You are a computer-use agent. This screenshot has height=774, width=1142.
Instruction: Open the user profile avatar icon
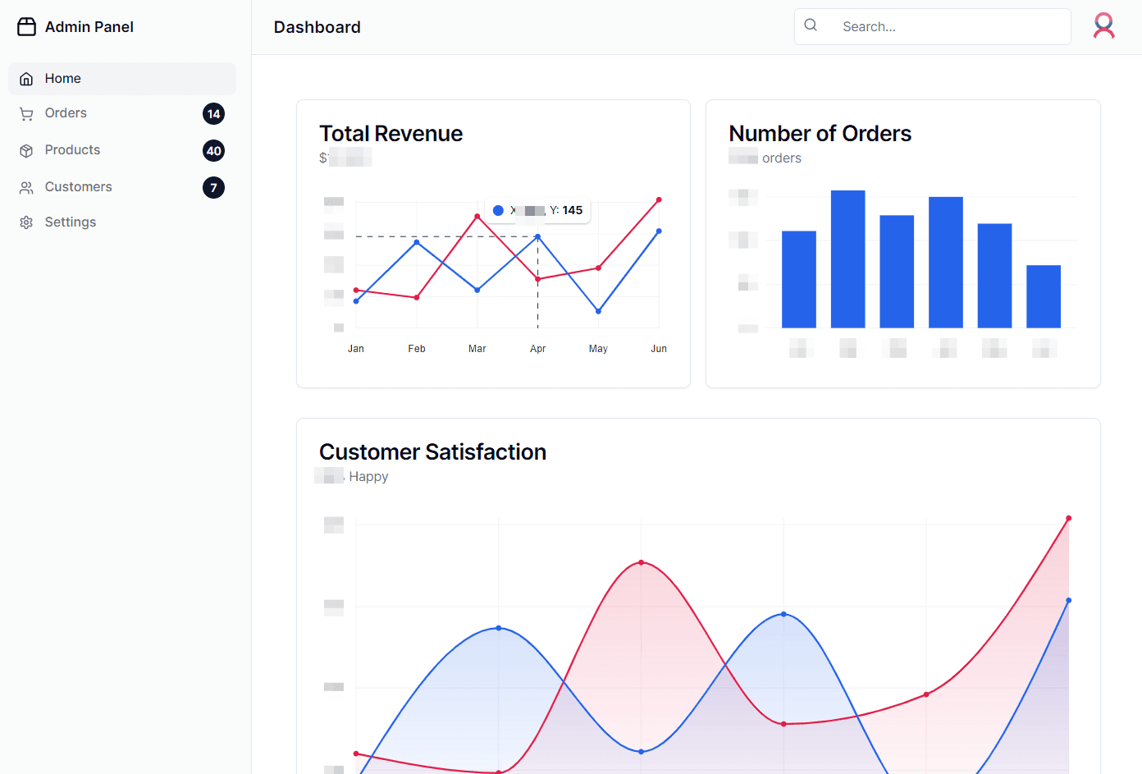click(1104, 26)
